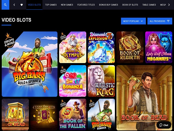This screenshot has width=174, height=131.
Task: Open Lady Wolf Moon Megaways tile
Action: pos(159,47)
